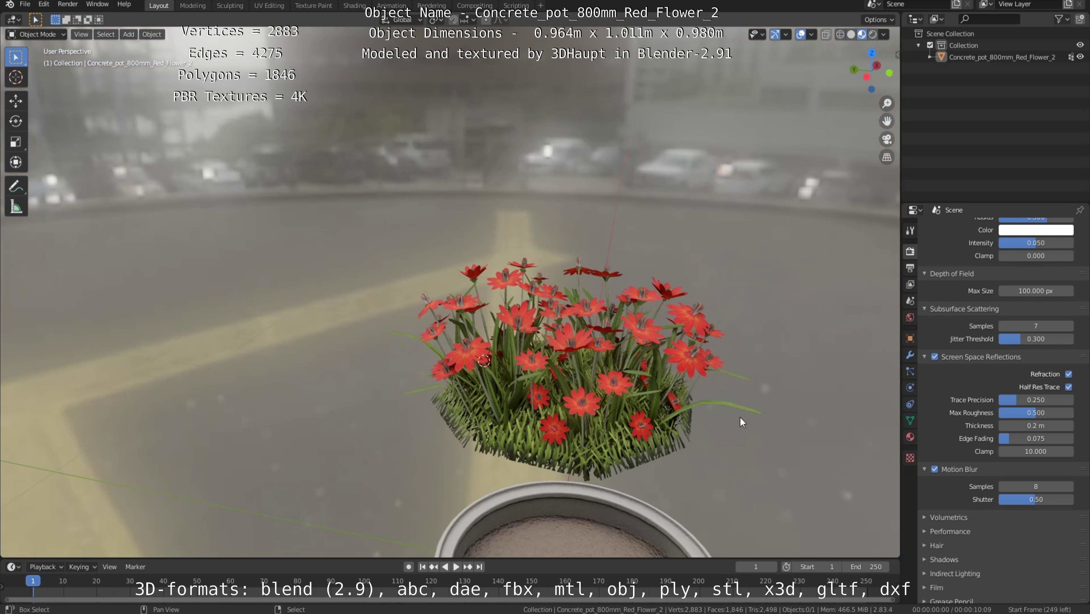The image size is (1090, 614).
Task: Open the World properties tab
Action: point(910,317)
